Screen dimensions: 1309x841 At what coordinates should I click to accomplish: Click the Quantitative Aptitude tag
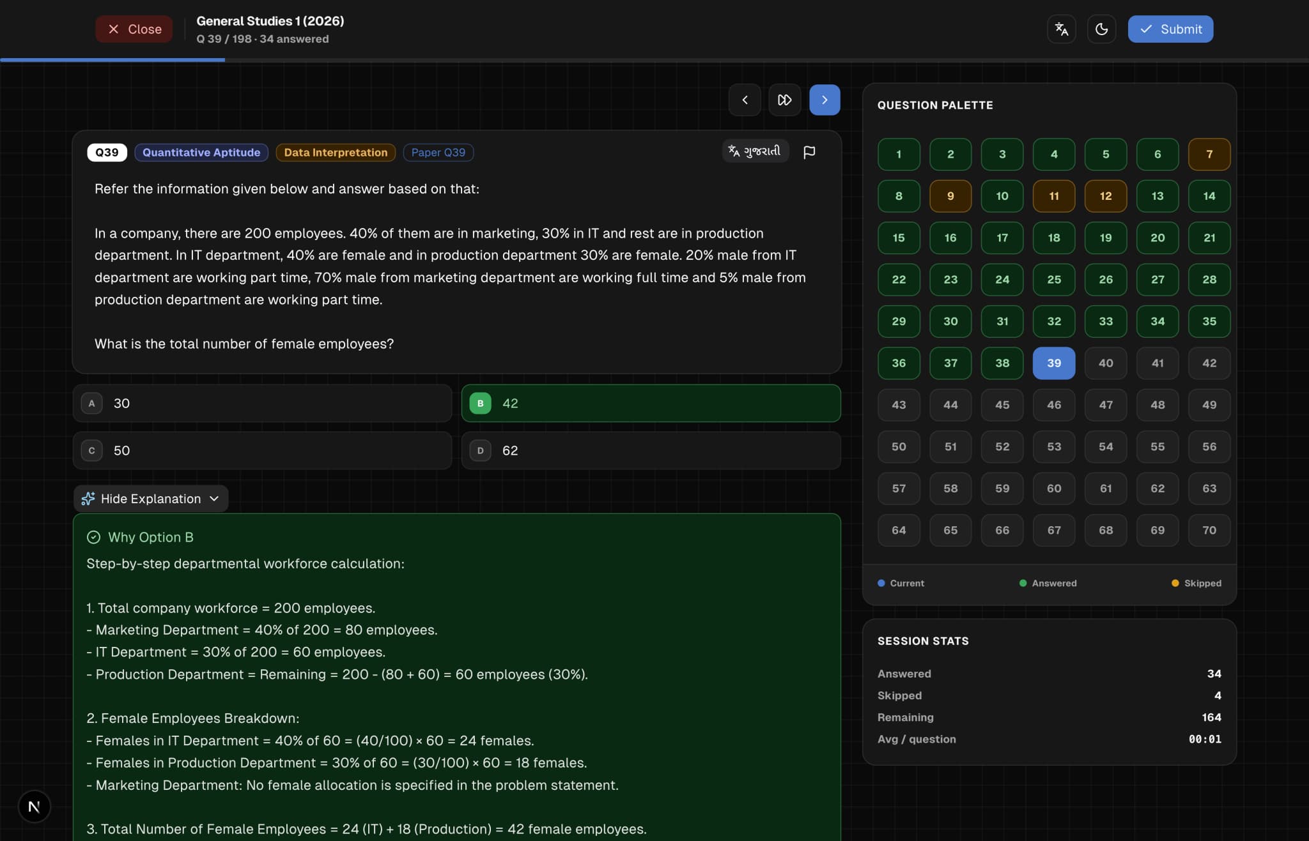coord(201,153)
